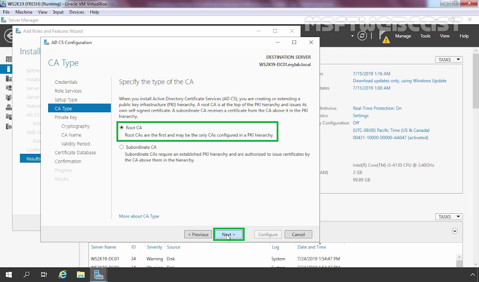Open taskbar search icon
The image size is (479, 282).
point(26,275)
